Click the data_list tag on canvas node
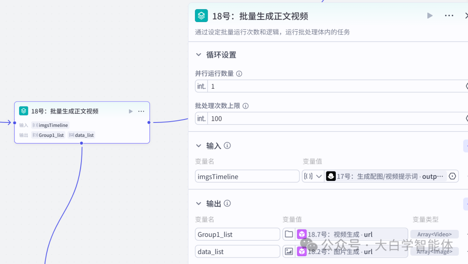468x264 pixels. pyautogui.click(x=81, y=135)
